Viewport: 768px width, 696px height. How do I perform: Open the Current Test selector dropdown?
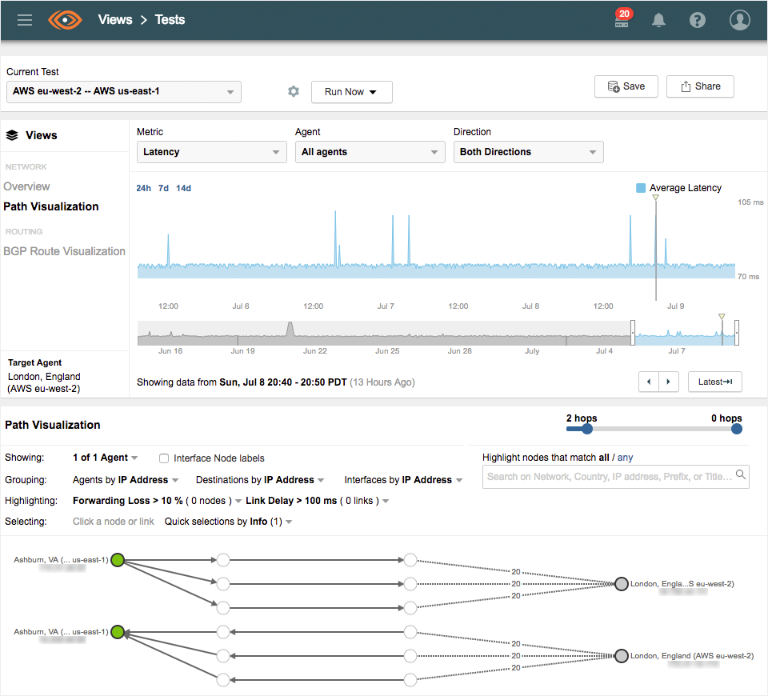124,92
